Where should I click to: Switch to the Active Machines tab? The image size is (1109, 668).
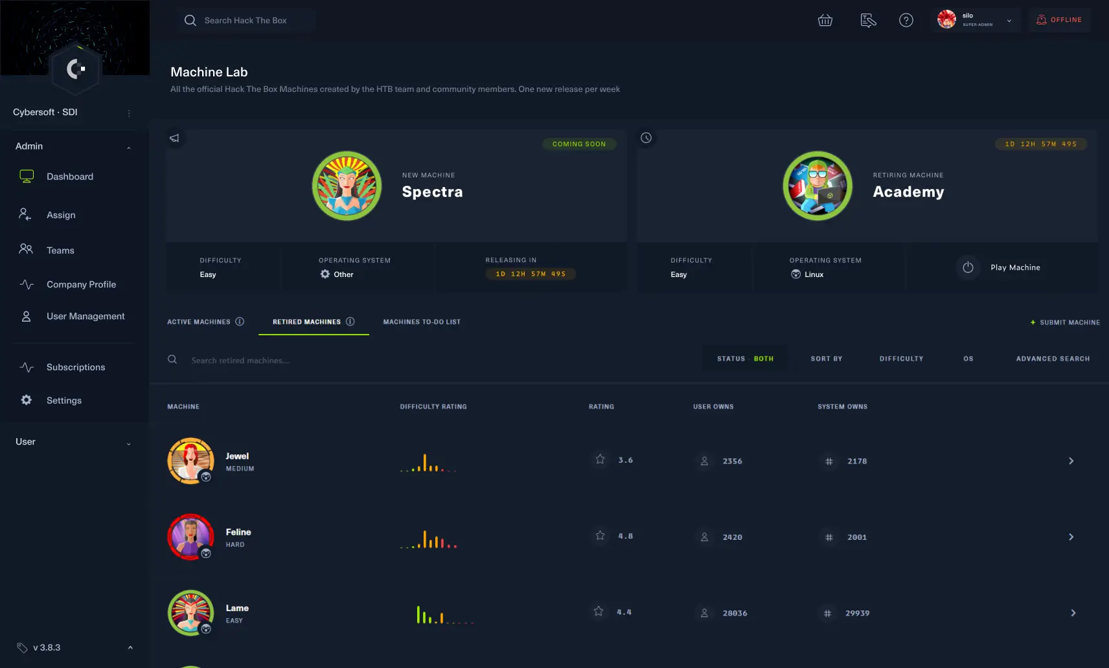198,322
